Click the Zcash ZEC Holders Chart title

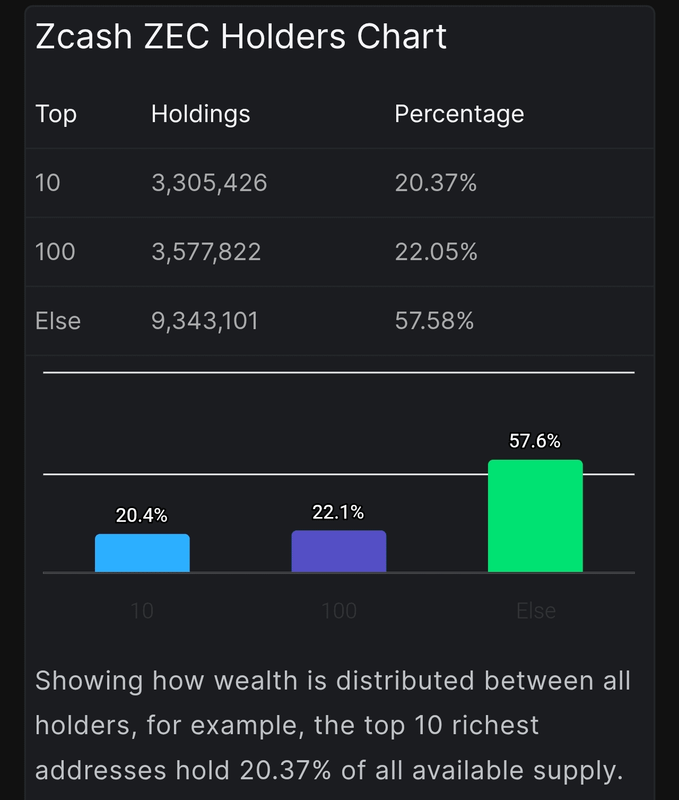coord(241,37)
